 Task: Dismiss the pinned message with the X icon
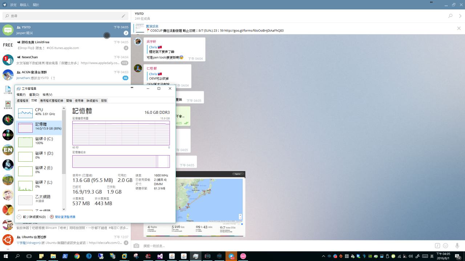coord(459,28)
